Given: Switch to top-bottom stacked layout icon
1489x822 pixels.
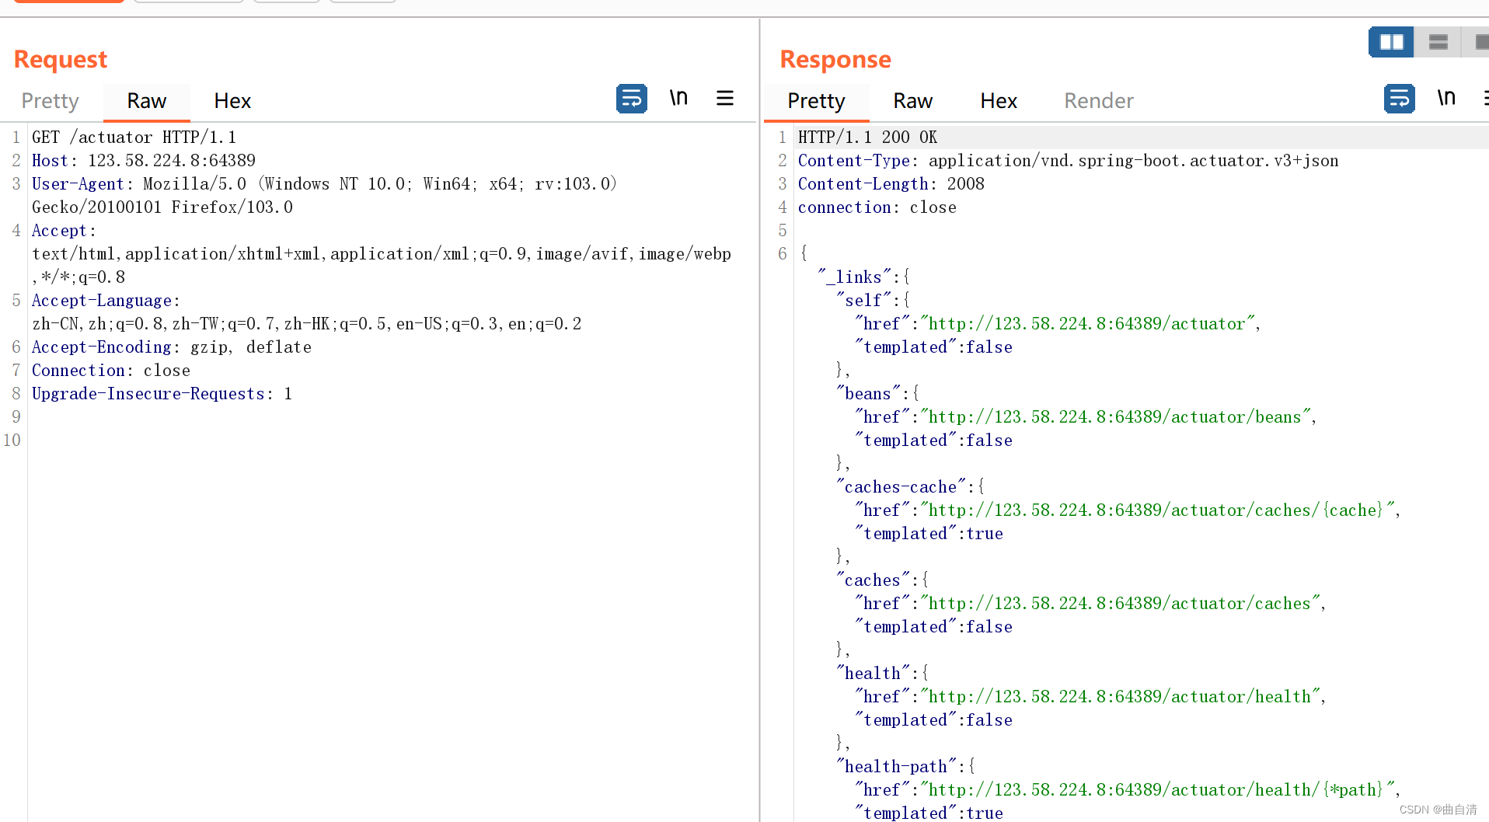Looking at the screenshot, I should tap(1438, 42).
